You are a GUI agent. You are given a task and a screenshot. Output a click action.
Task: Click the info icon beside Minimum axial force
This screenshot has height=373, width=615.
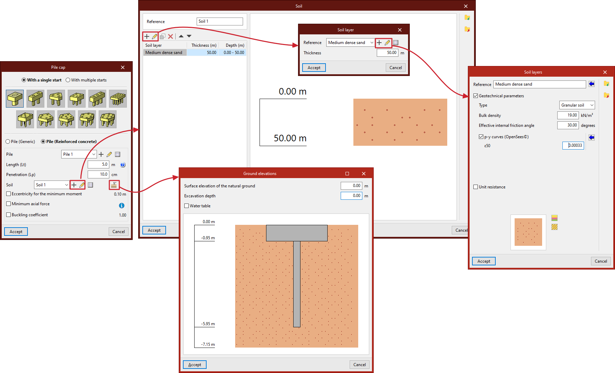click(121, 206)
